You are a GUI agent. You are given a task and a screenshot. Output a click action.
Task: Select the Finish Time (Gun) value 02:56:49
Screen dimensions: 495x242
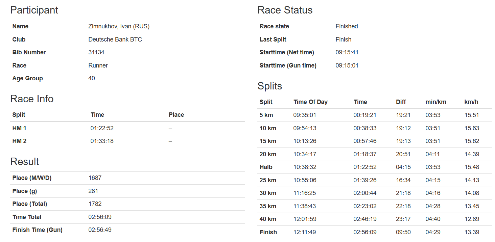click(100, 230)
